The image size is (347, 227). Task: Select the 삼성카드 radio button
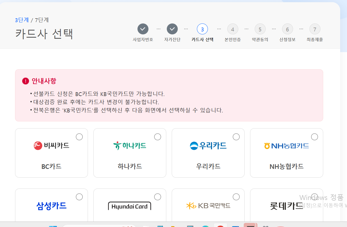[79, 197]
